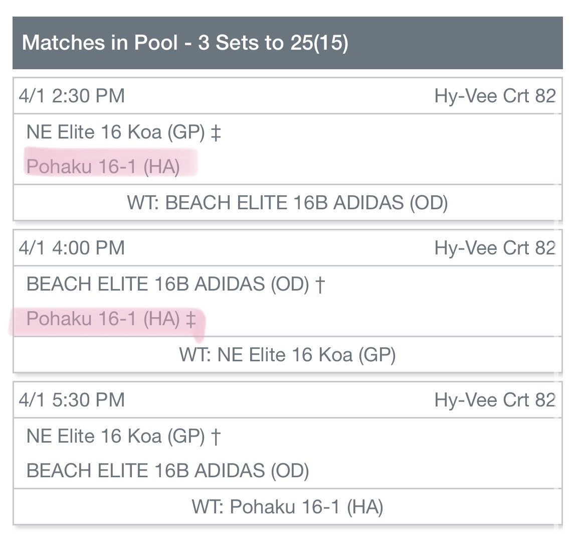Viewport: 581px width, 546px height.
Task: Open NE Elite 16 Koa in the 5:30 PM match
Action: click(115, 436)
